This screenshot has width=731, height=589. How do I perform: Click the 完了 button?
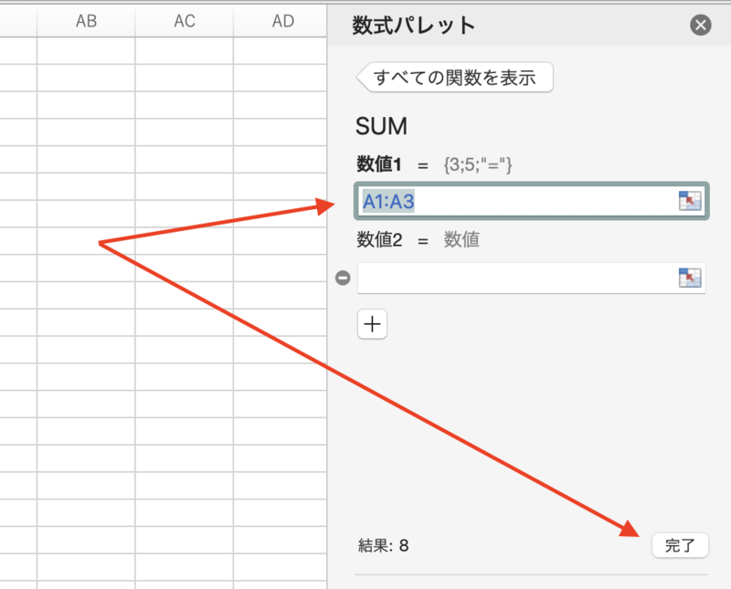click(x=680, y=545)
